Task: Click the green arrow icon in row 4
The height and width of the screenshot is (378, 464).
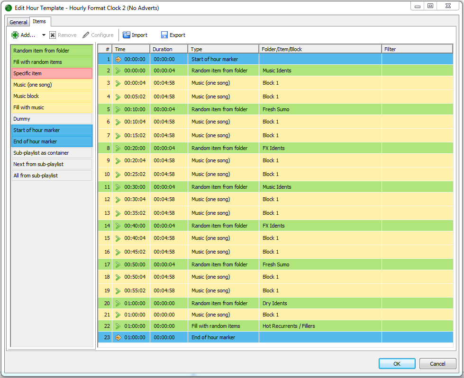Action: click(x=118, y=97)
